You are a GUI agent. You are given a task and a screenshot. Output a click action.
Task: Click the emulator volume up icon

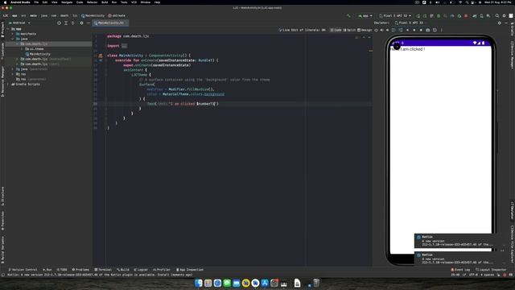(x=381, y=30)
